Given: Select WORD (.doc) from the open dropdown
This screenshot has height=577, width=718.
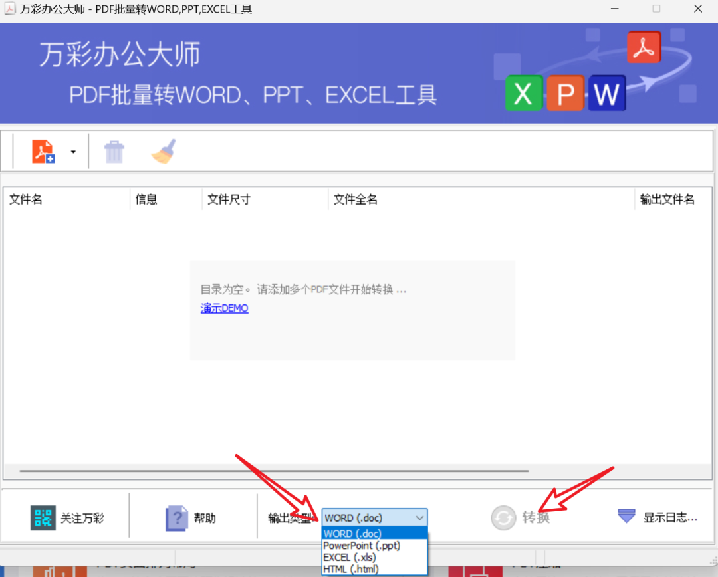Looking at the screenshot, I should pyautogui.click(x=352, y=534).
